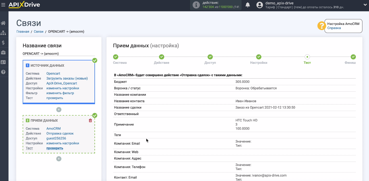Click source изменить настройки link
This screenshot has width=369, height=181.
pyautogui.click(x=63, y=88)
